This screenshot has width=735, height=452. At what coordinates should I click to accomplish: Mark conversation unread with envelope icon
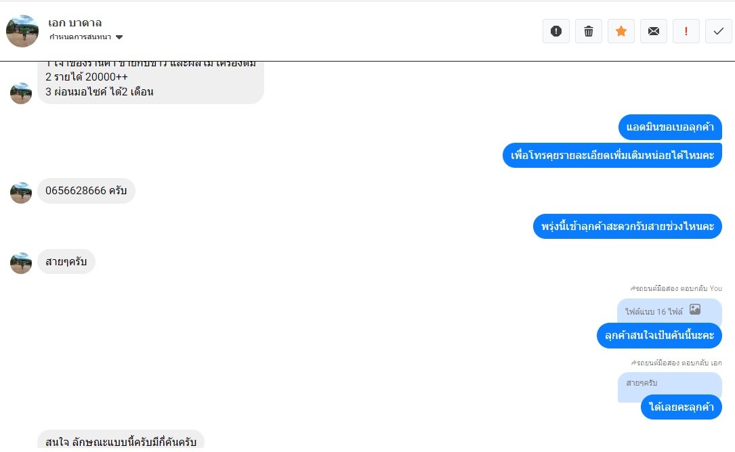pyautogui.click(x=654, y=31)
